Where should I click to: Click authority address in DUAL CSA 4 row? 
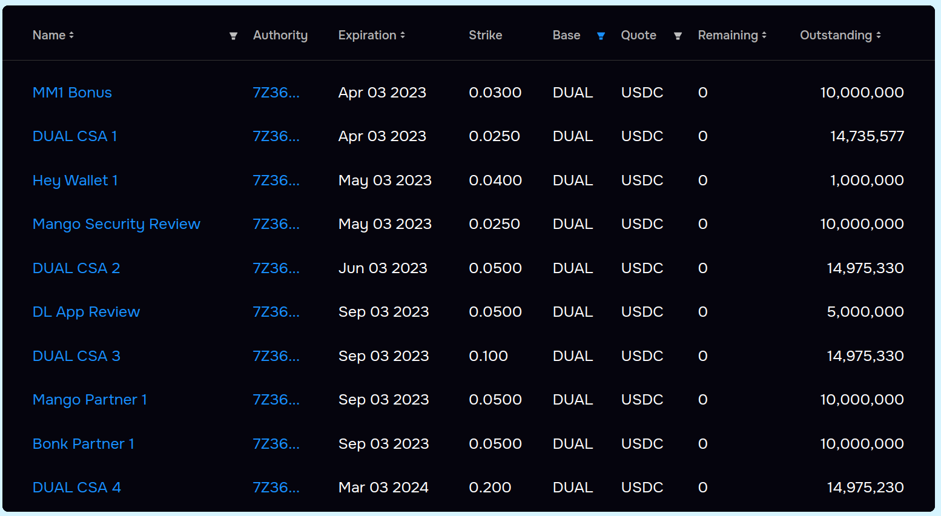pyautogui.click(x=276, y=488)
